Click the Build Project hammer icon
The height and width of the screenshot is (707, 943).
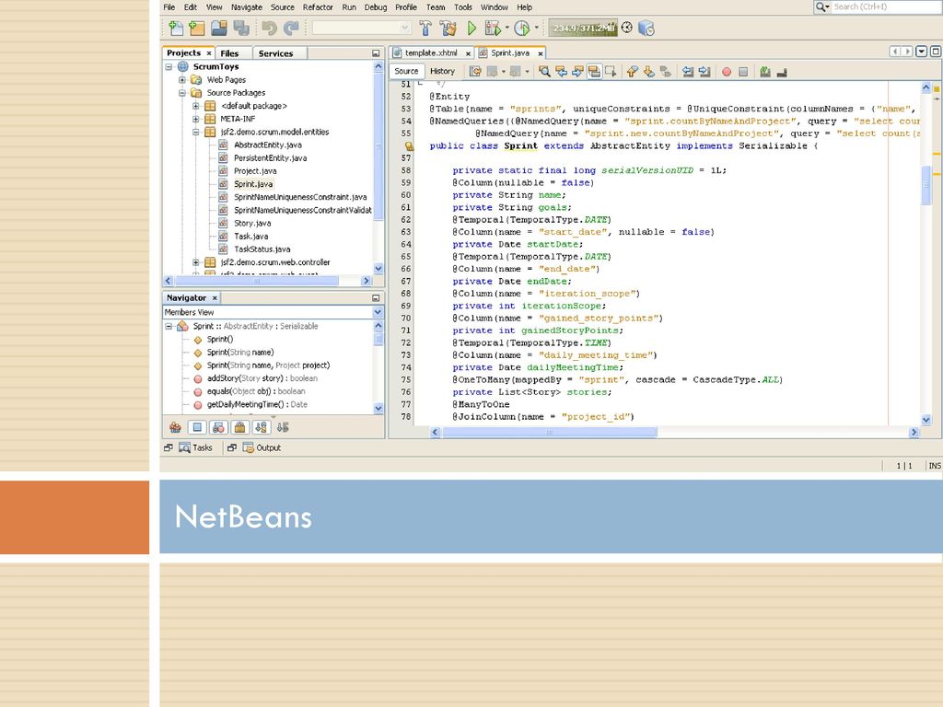click(425, 28)
